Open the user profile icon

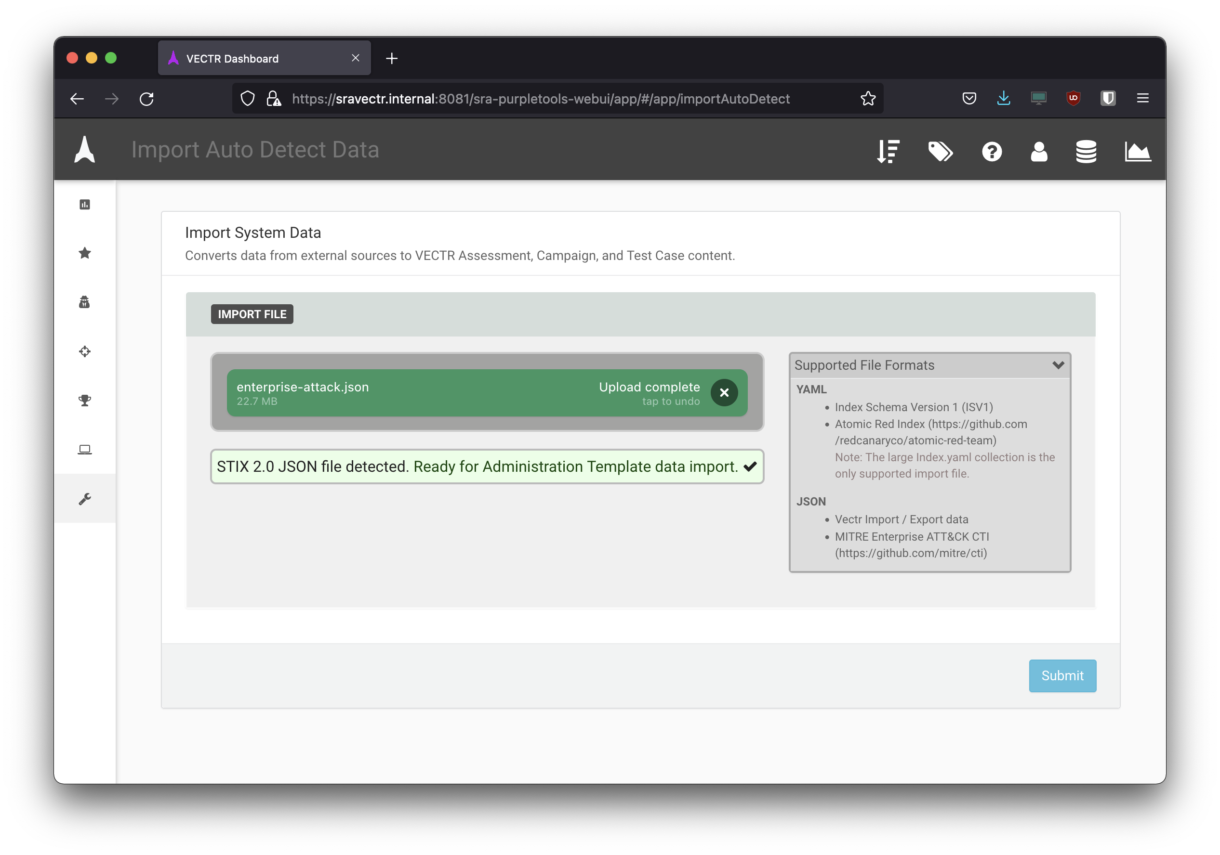(1039, 151)
